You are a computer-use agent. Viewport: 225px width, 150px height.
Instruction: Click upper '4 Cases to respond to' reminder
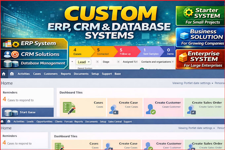[18, 99]
